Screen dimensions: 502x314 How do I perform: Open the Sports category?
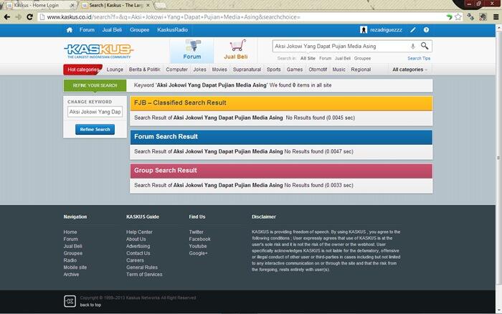(x=274, y=70)
